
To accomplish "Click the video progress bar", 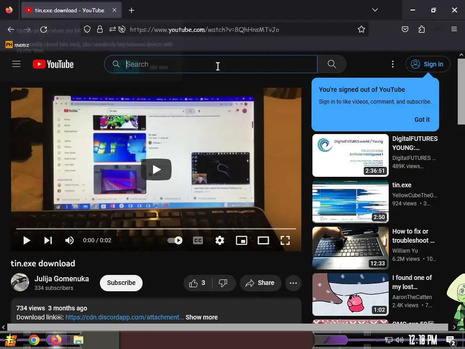I will click(x=156, y=229).
